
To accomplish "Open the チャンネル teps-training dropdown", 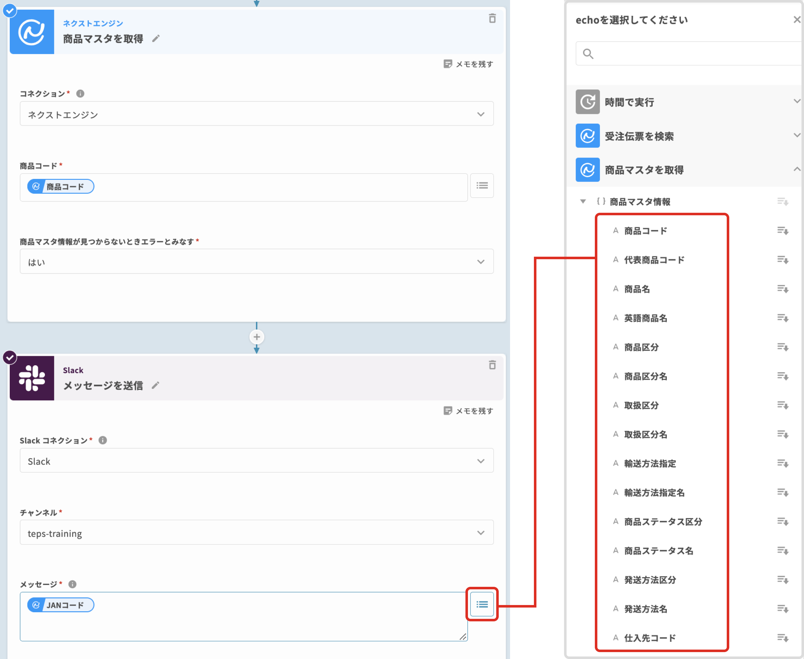I will (257, 533).
